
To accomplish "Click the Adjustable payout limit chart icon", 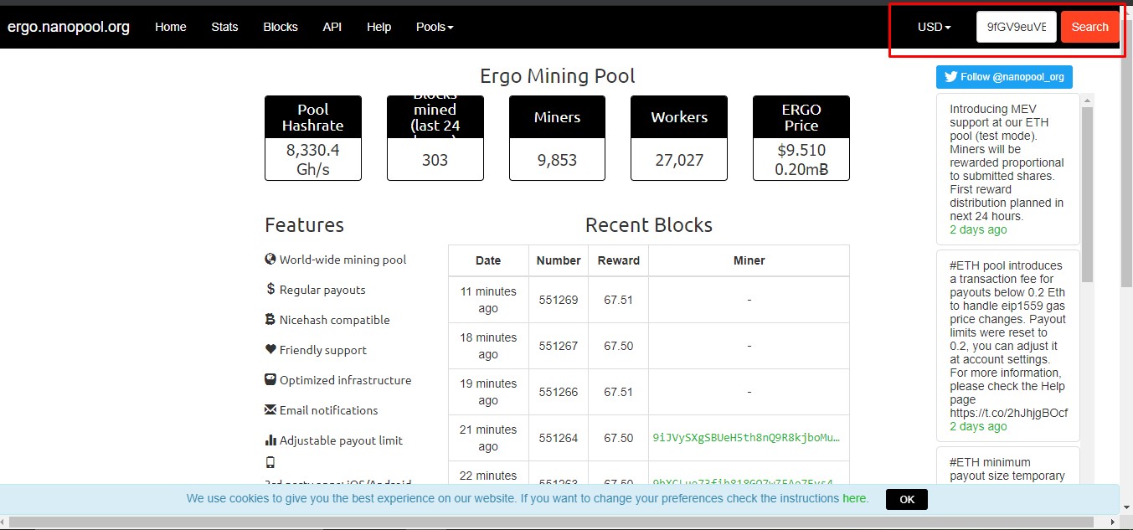I will [270, 440].
